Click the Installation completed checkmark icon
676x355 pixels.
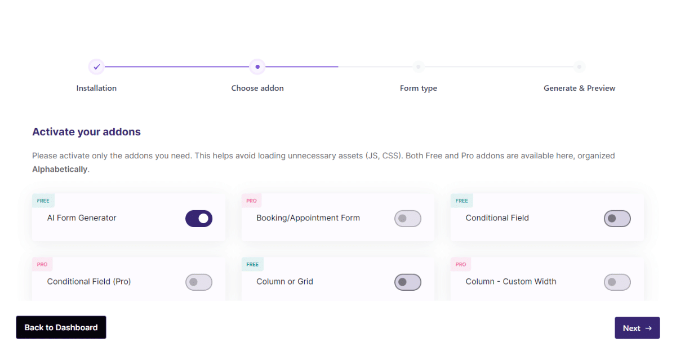pos(96,66)
